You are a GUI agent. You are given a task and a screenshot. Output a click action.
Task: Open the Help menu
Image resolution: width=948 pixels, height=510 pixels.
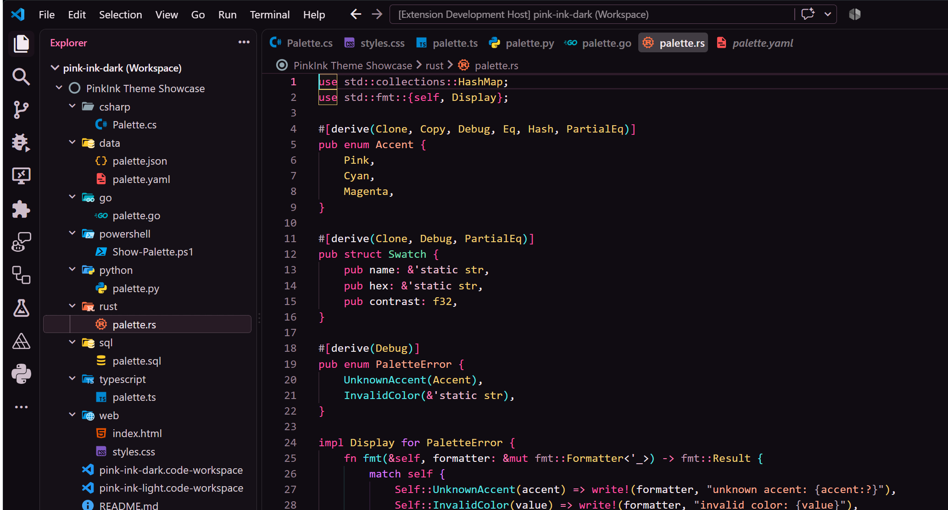pyautogui.click(x=314, y=15)
